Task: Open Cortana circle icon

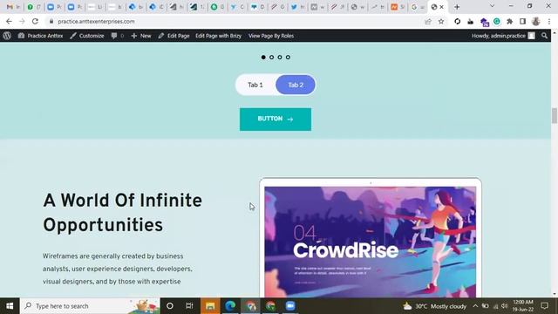Action: [x=170, y=306]
